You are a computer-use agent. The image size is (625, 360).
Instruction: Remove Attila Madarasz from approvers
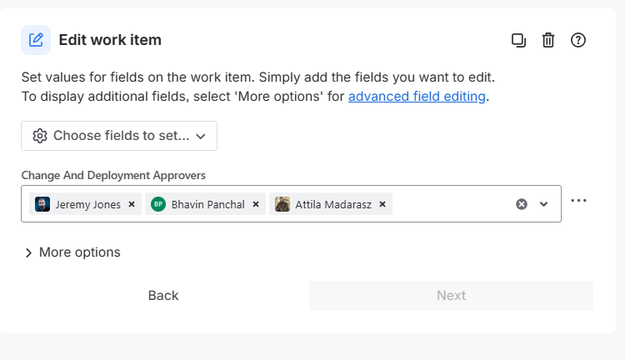pyautogui.click(x=382, y=204)
